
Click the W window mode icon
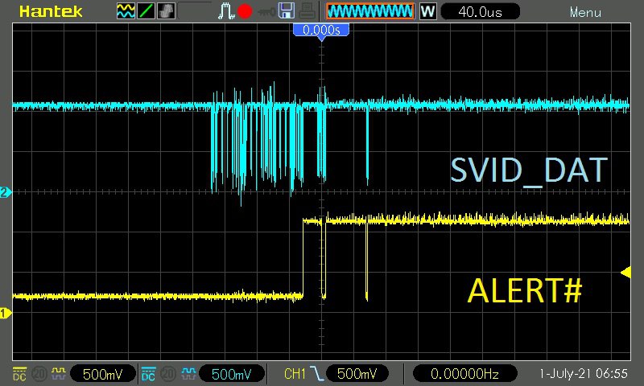(x=427, y=11)
